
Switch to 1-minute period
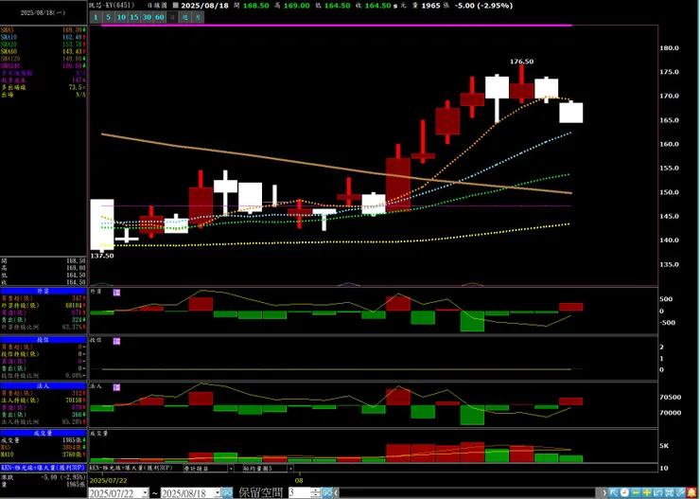(x=96, y=17)
